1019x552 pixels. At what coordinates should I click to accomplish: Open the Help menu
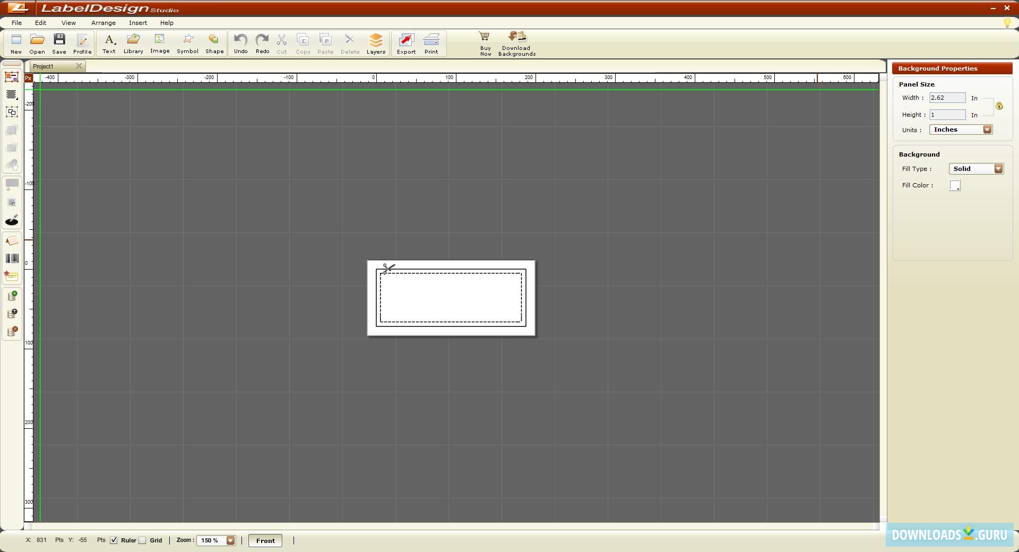[167, 23]
